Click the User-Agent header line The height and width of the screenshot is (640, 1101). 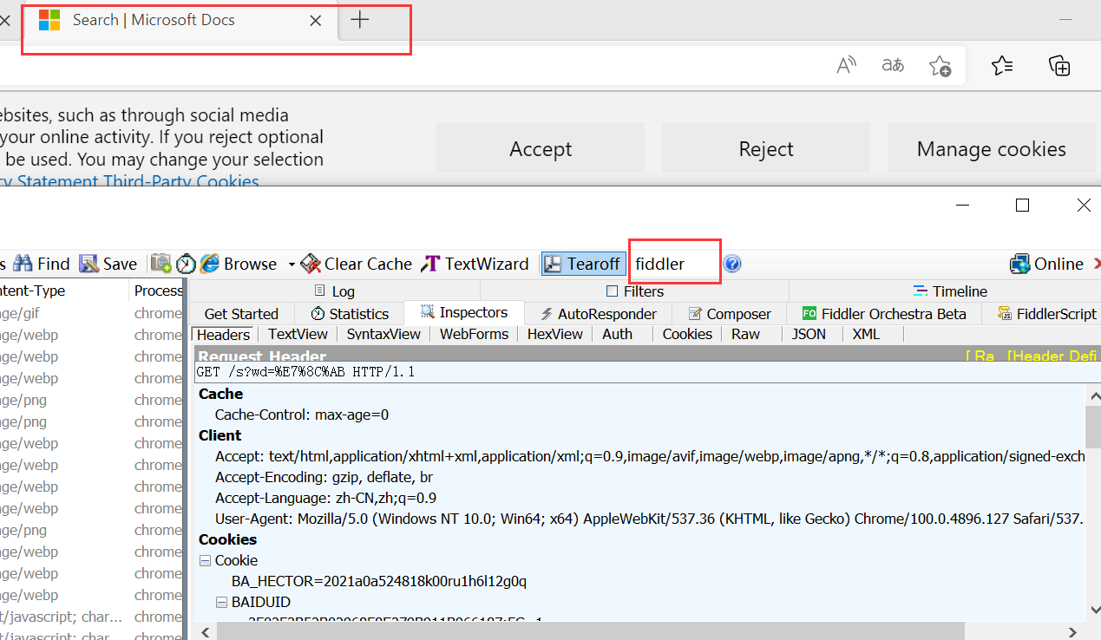649,519
